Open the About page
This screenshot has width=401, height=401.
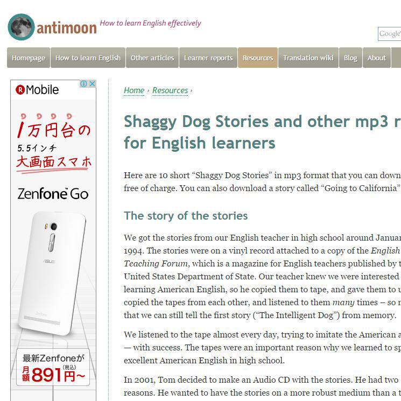tap(377, 58)
